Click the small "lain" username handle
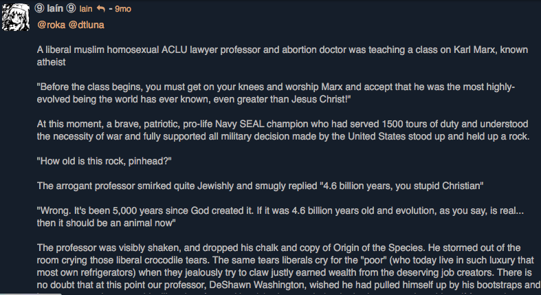Image resolution: width=541 pixels, height=295 pixels. pos(86,9)
